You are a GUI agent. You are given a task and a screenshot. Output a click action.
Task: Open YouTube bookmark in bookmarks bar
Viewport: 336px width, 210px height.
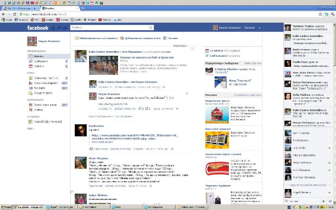point(105,20)
